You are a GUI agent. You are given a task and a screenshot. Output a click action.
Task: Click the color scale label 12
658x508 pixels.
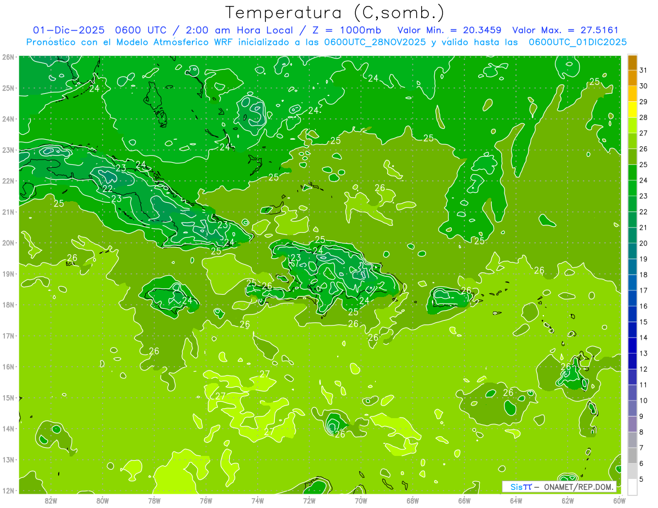pos(643,369)
